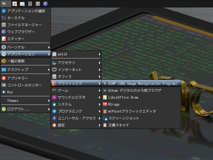The image size is (213, 160).
Task: Select アプリケーションの選択 entry
Action: coord(25,11)
